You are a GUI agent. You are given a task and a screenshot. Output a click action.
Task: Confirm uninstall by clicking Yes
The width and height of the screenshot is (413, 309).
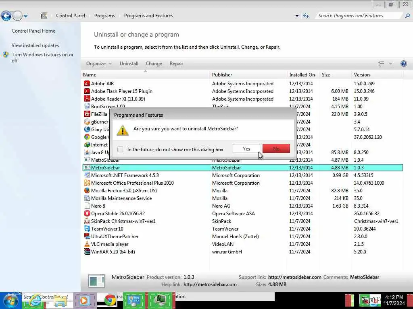[246, 149]
